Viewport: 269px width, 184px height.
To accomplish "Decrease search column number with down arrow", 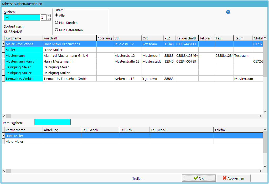I will pos(49,19).
